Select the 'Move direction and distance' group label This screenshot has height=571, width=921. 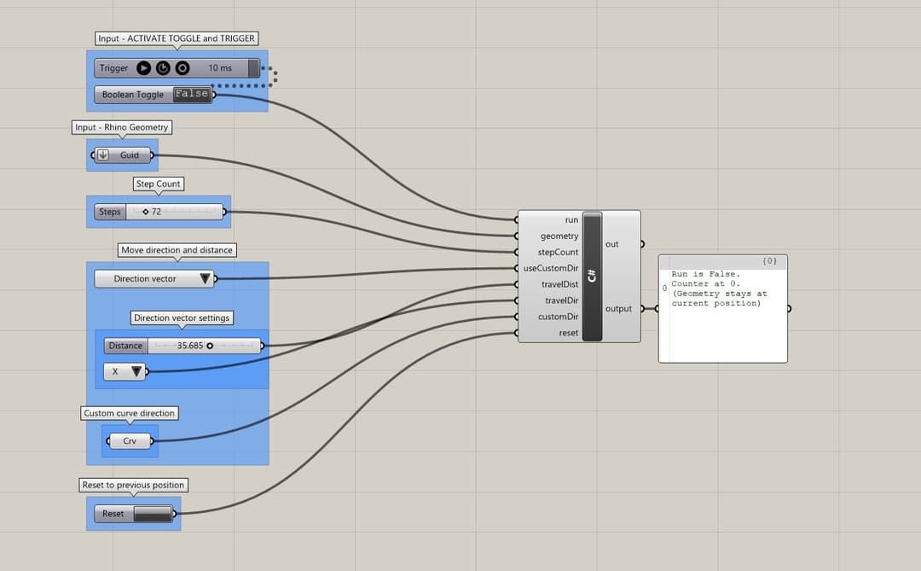click(x=177, y=250)
